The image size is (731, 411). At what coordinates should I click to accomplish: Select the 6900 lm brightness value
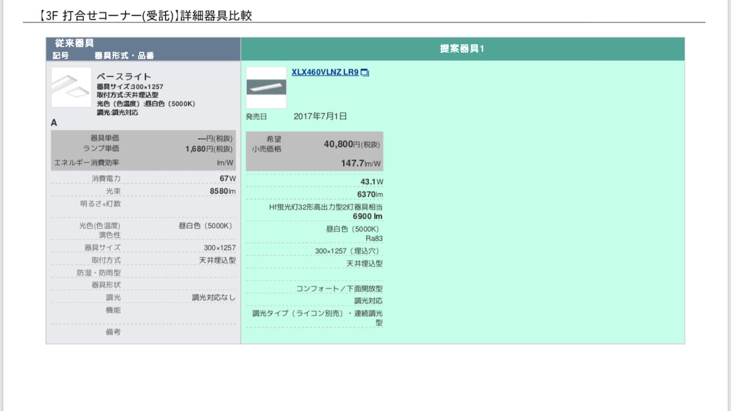pos(367,216)
